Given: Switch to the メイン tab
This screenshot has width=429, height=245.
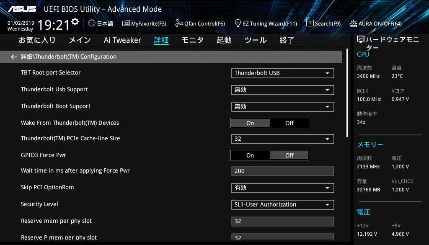Looking at the screenshot, I should pos(80,40).
